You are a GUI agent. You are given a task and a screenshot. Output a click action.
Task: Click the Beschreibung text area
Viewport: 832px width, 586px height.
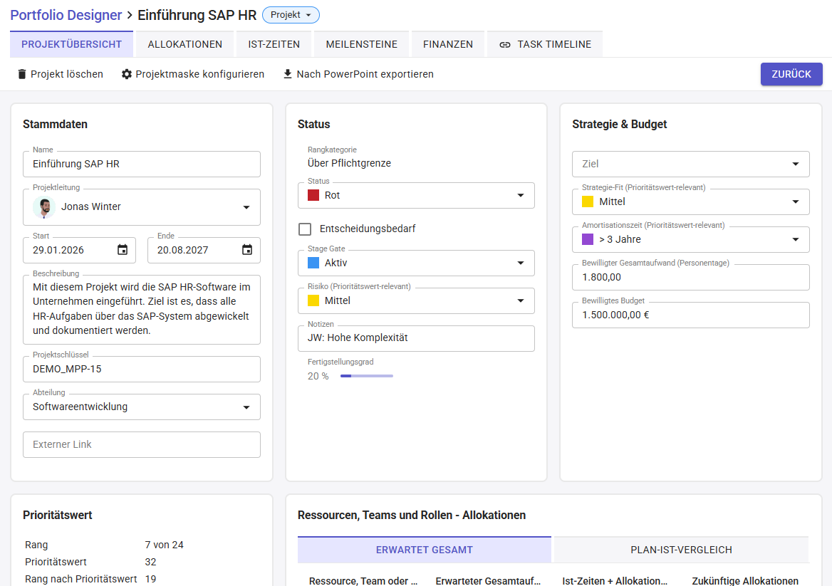(x=142, y=309)
